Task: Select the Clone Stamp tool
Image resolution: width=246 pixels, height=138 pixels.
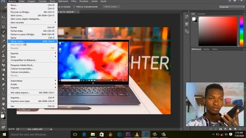Action: pos(3,56)
